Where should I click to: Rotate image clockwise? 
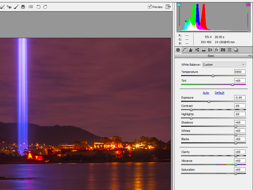(x=45, y=7)
